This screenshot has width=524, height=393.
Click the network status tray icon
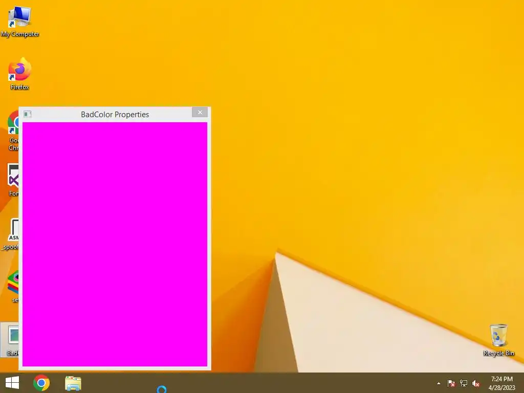tap(464, 383)
